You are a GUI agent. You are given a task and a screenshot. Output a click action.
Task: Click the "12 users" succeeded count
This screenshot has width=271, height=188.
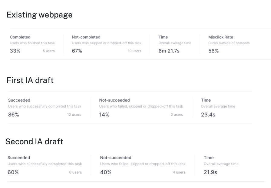click(x=74, y=115)
